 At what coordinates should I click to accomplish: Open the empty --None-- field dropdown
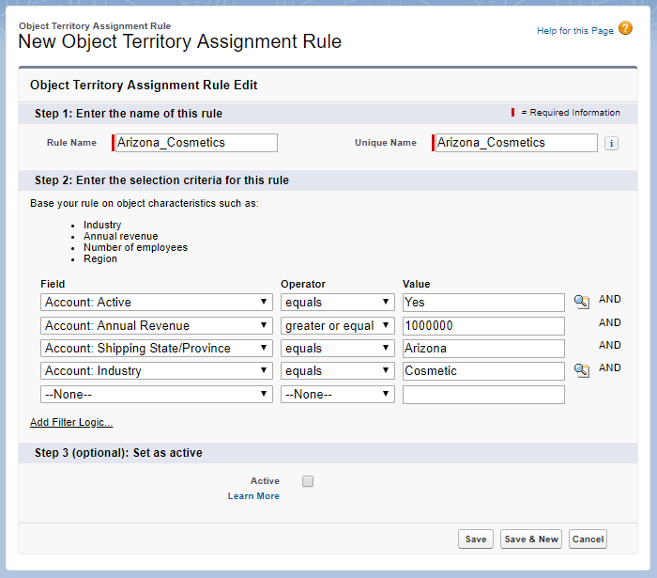(157, 395)
